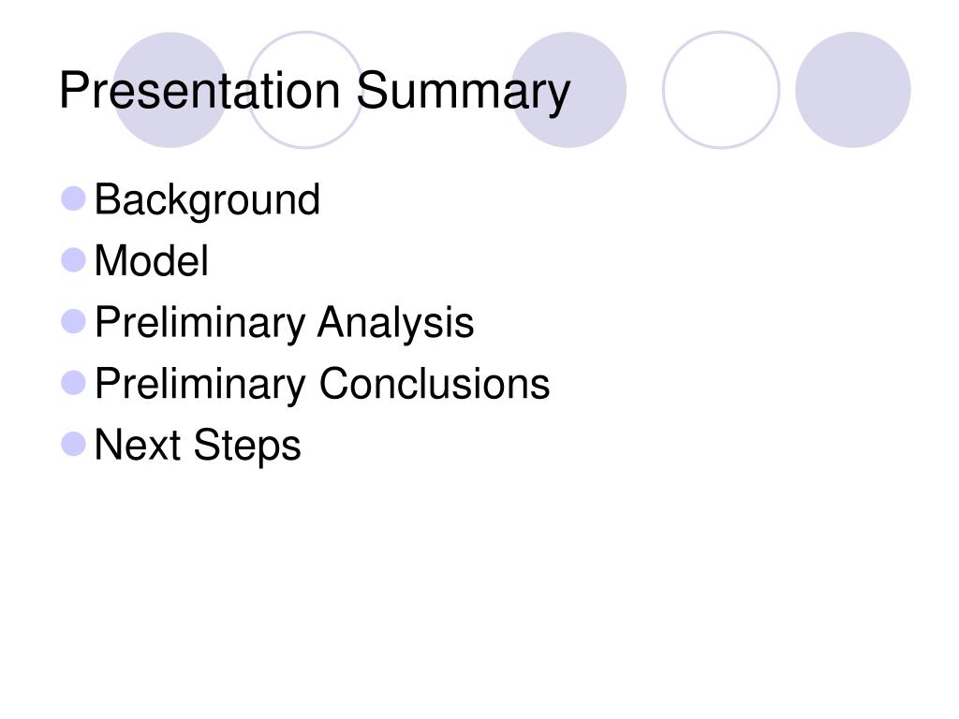Click the bullet dot beside Next Steps
This screenshot has height=719, width=959.
tap(73, 445)
